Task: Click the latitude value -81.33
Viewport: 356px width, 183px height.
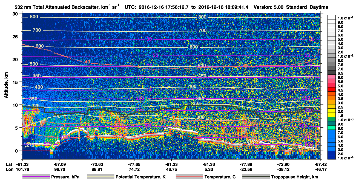Action: tap(208, 165)
